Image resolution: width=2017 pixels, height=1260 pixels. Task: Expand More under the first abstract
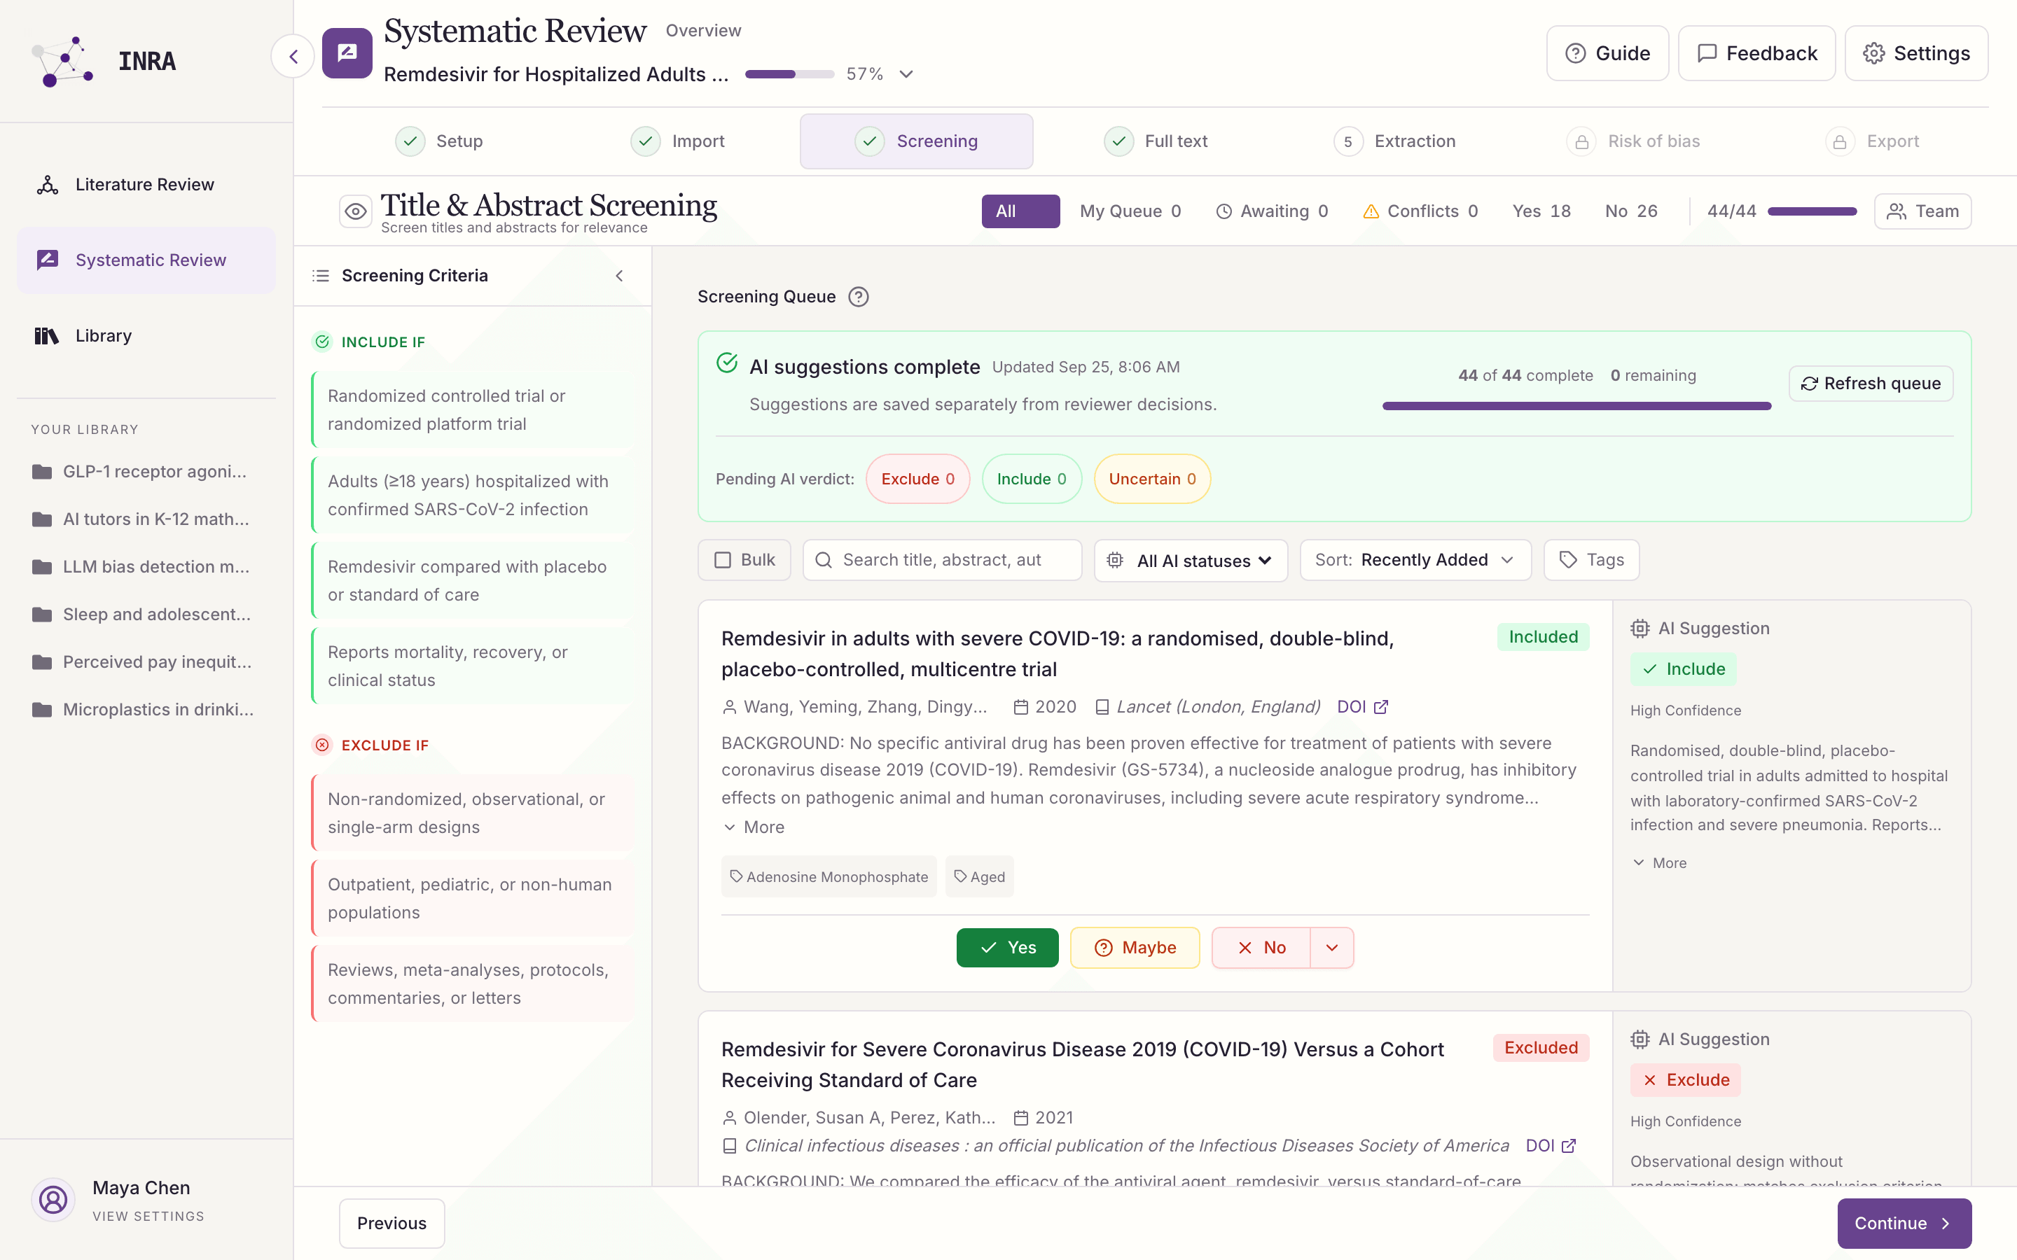(x=754, y=827)
